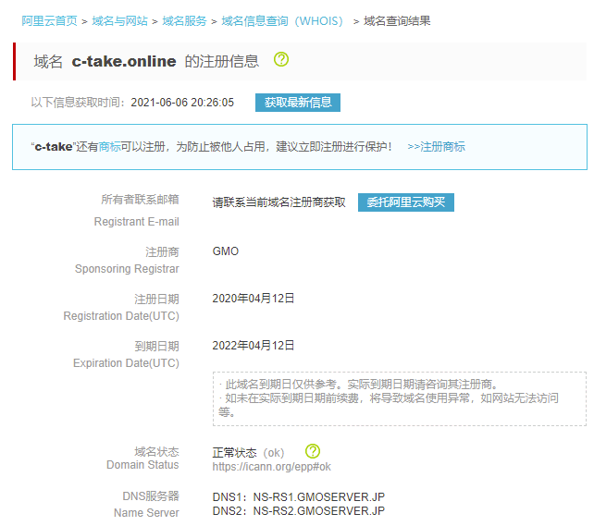Viewport: 594px width, 526px height.
Task: Click the c-take.online domain name heading
Action: tap(123, 61)
